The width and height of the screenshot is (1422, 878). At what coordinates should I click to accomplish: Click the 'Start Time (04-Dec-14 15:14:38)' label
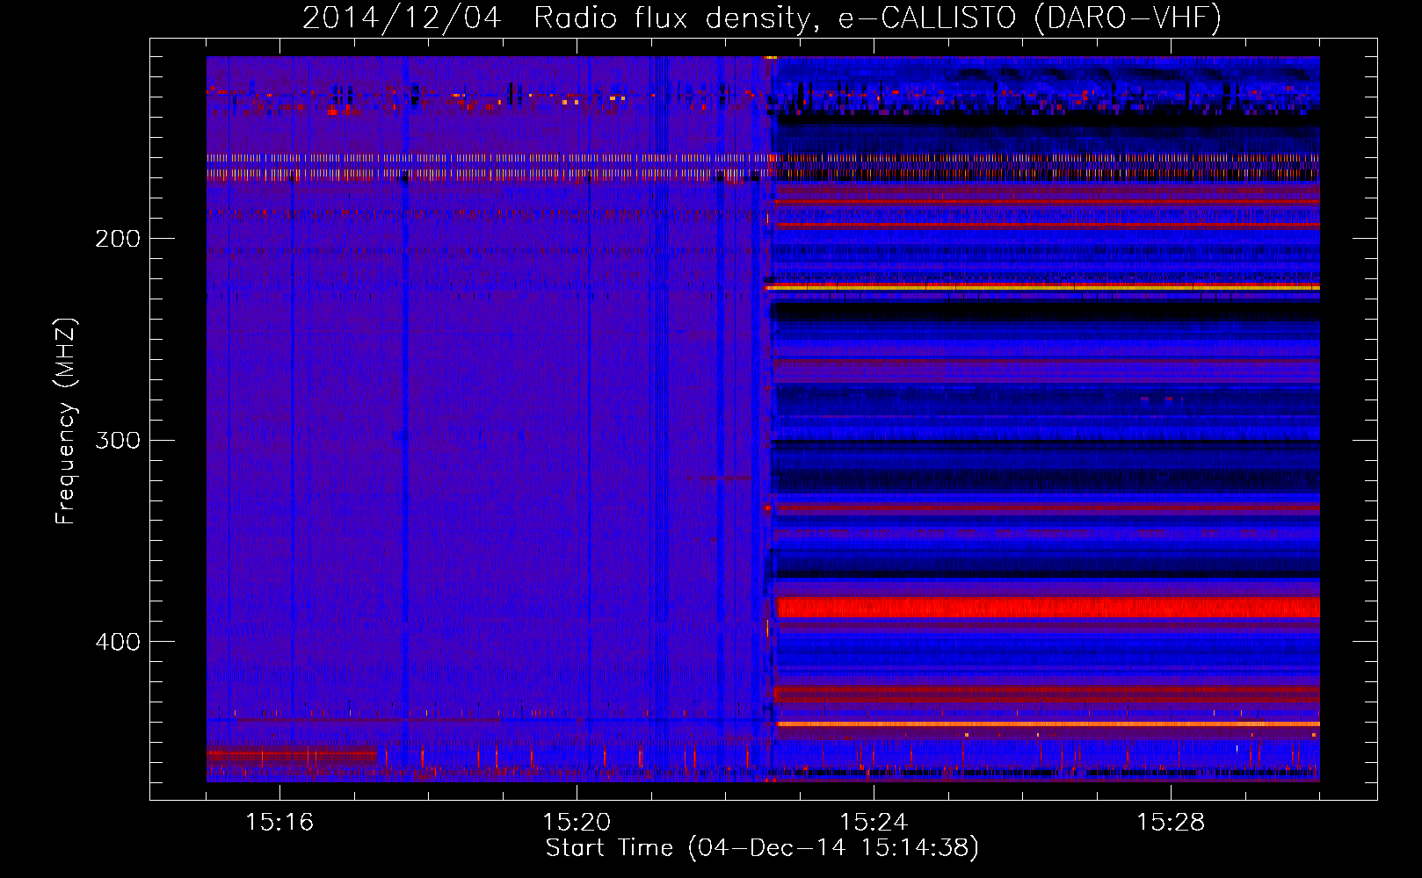coord(761,848)
